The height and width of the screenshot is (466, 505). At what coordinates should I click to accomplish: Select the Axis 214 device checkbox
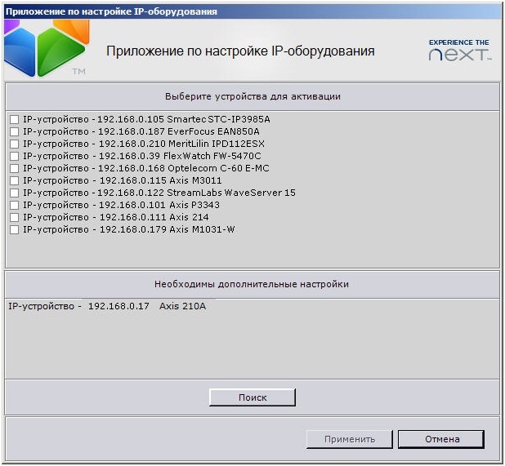click(x=14, y=217)
